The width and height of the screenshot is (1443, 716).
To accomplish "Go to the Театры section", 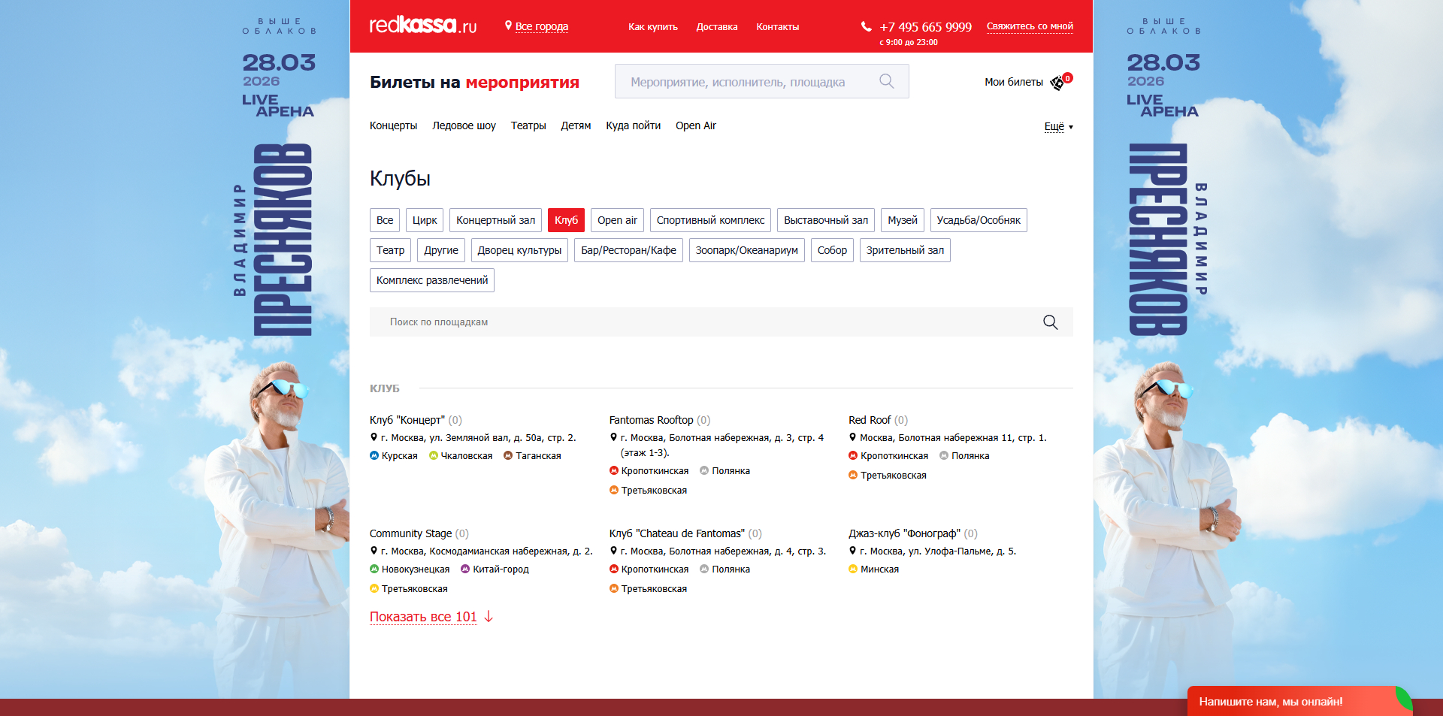I will click(x=528, y=125).
